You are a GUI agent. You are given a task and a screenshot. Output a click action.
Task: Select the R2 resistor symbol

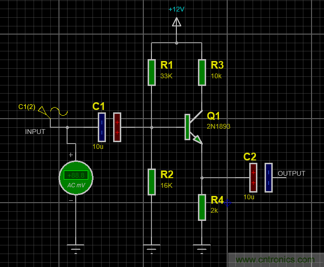click(x=151, y=182)
